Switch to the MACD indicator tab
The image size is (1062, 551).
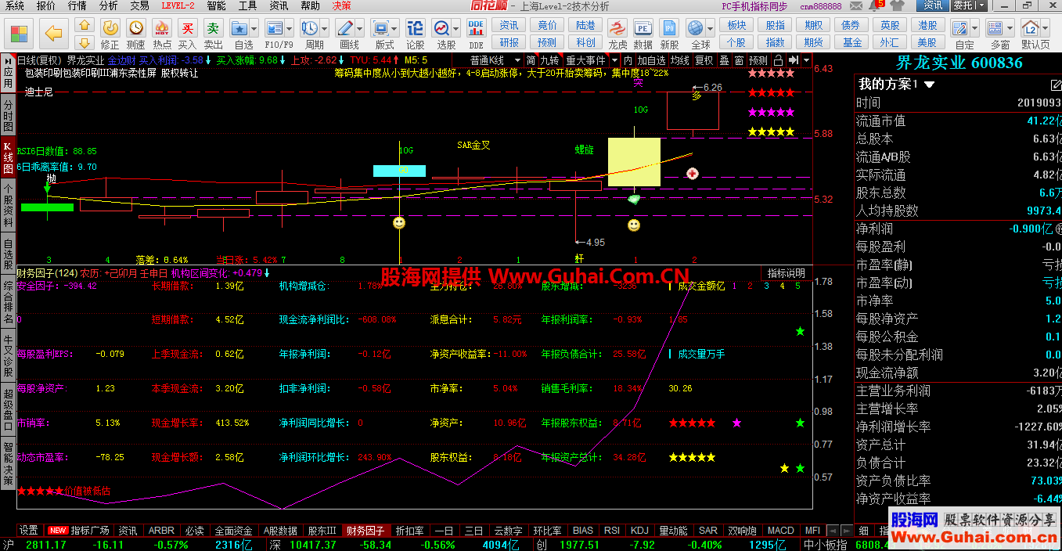pos(780,531)
